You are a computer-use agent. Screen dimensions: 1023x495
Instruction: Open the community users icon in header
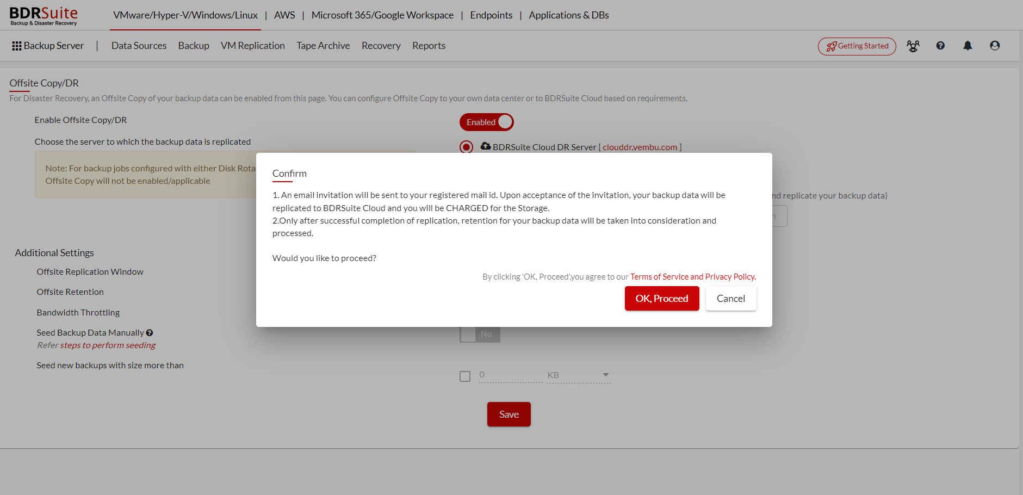[913, 46]
